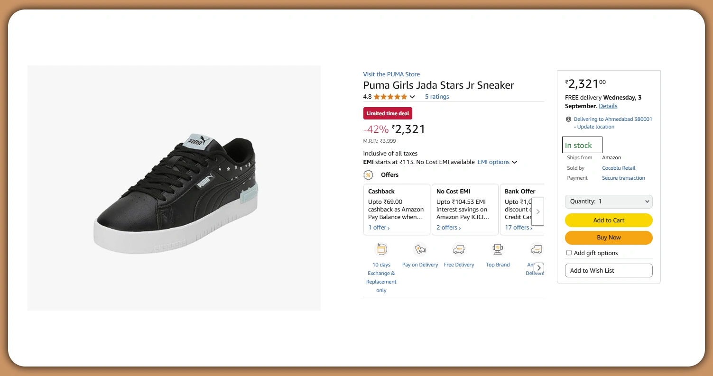Click the Add to Cart button
This screenshot has width=713, height=376.
pyautogui.click(x=609, y=220)
